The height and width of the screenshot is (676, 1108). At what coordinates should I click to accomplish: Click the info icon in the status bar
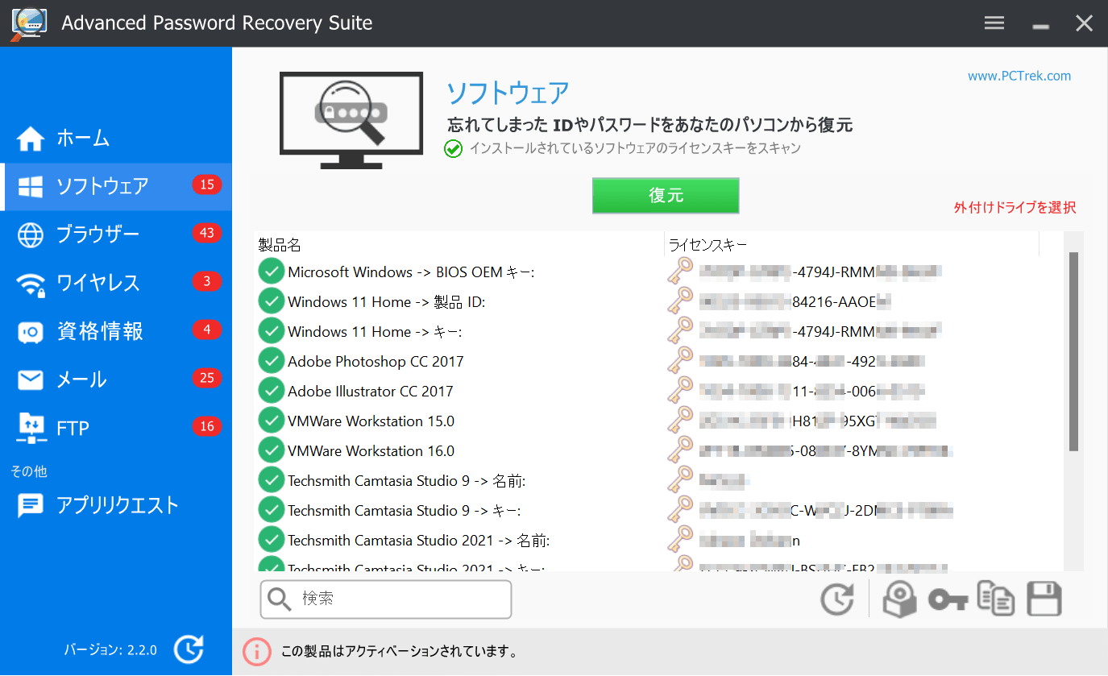pyautogui.click(x=257, y=651)
